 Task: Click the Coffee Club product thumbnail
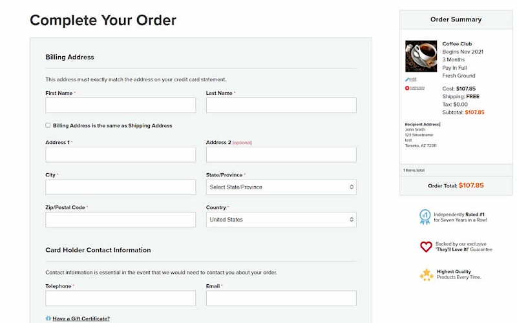(x=421, y=57)
